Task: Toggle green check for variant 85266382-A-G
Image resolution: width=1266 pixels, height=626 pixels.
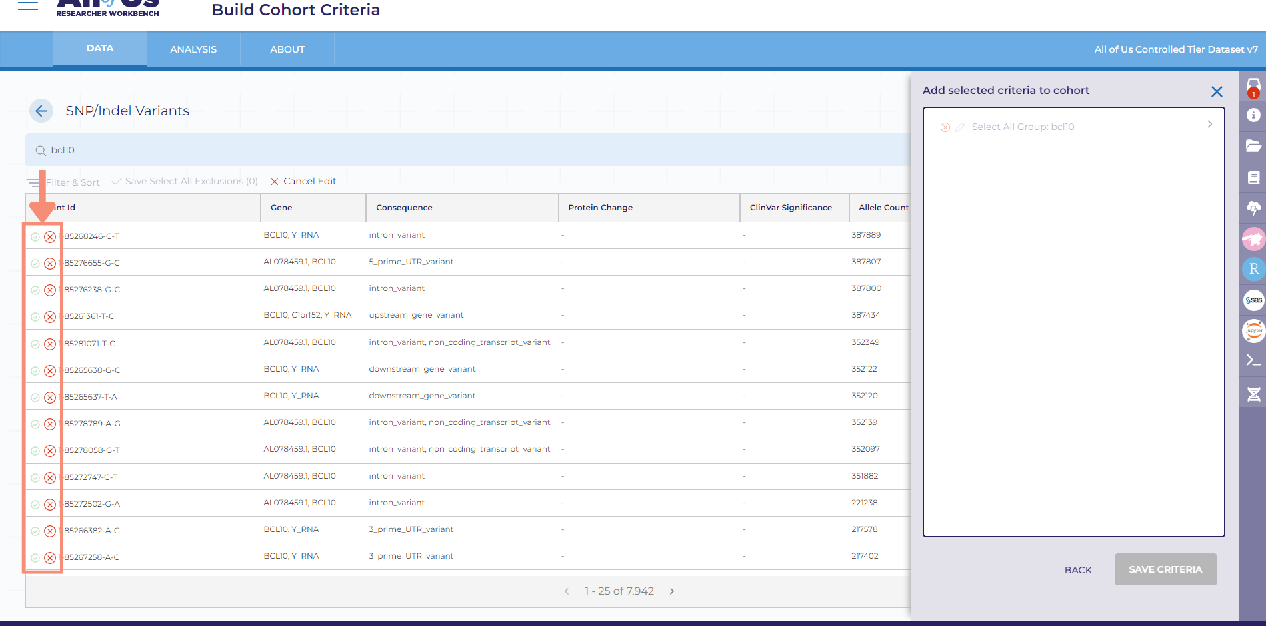Action: coord(35,531)
